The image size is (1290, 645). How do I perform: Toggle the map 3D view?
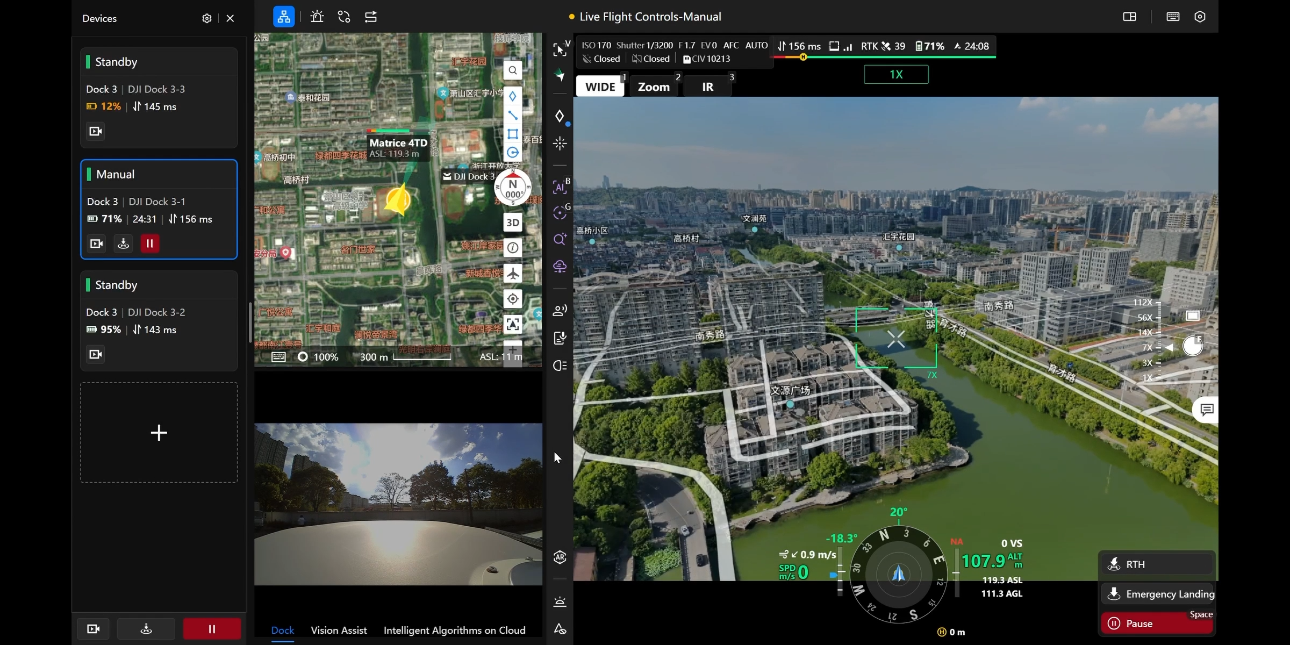tap(513, 223)
